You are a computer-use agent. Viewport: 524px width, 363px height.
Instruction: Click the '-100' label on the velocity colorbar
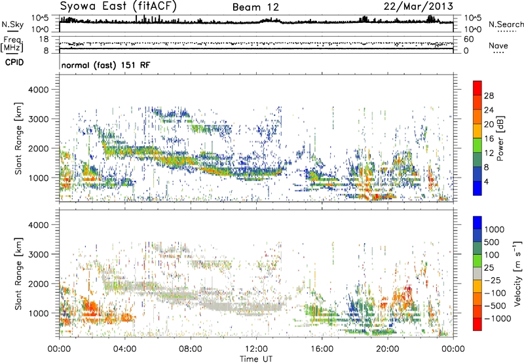point(495,293)
